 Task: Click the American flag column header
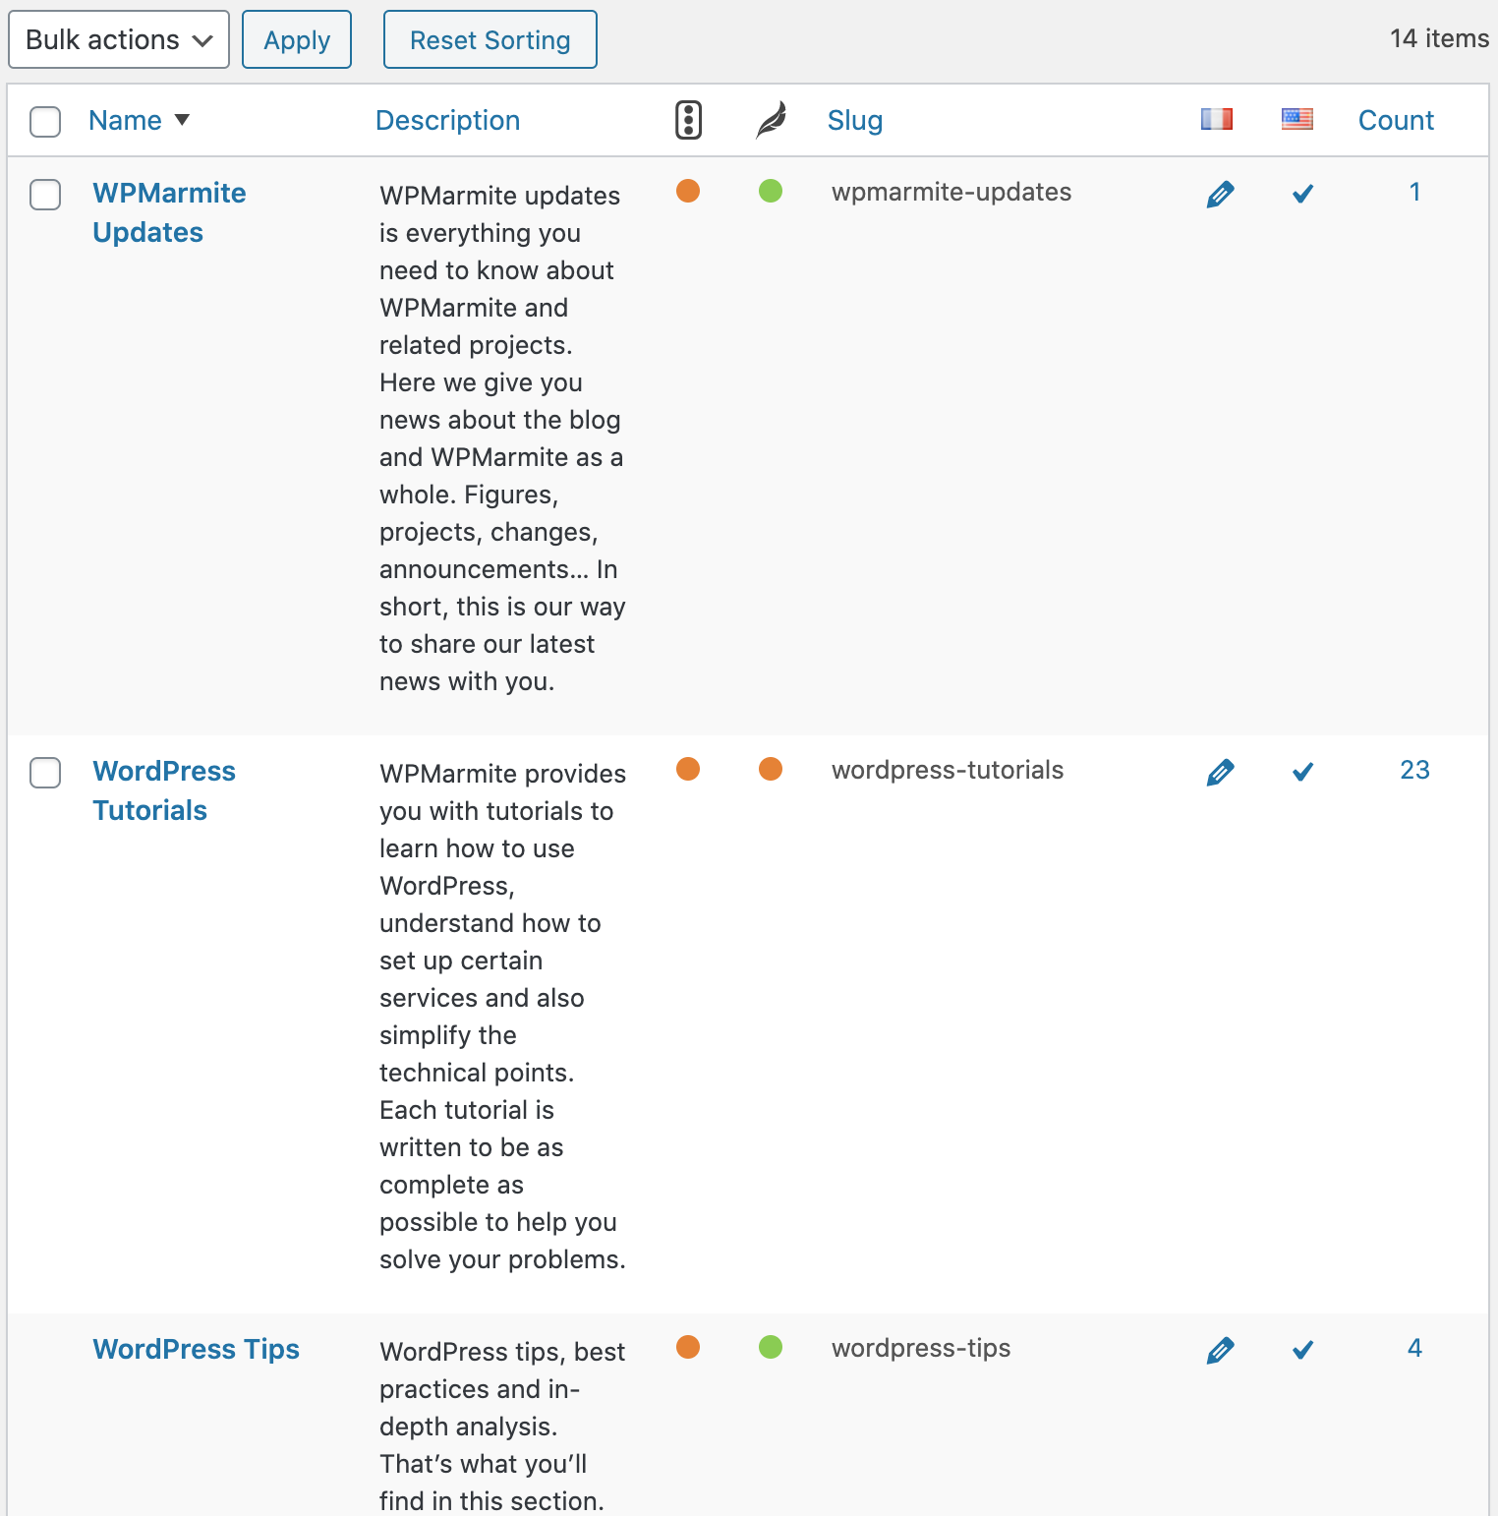[x=1296, y=119]
